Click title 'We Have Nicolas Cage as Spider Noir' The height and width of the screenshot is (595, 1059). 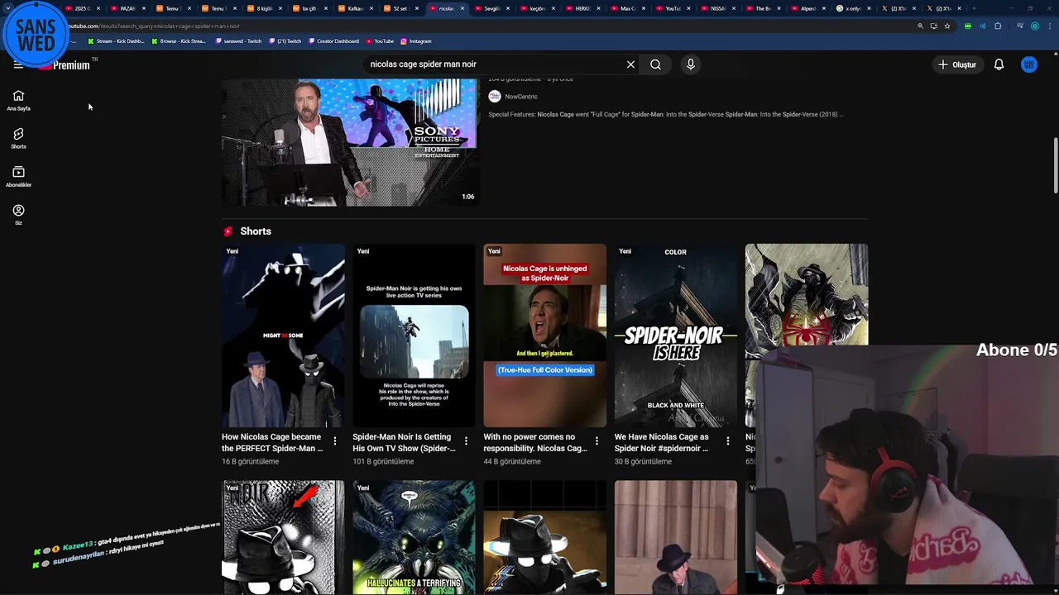(x=662, y=442)
